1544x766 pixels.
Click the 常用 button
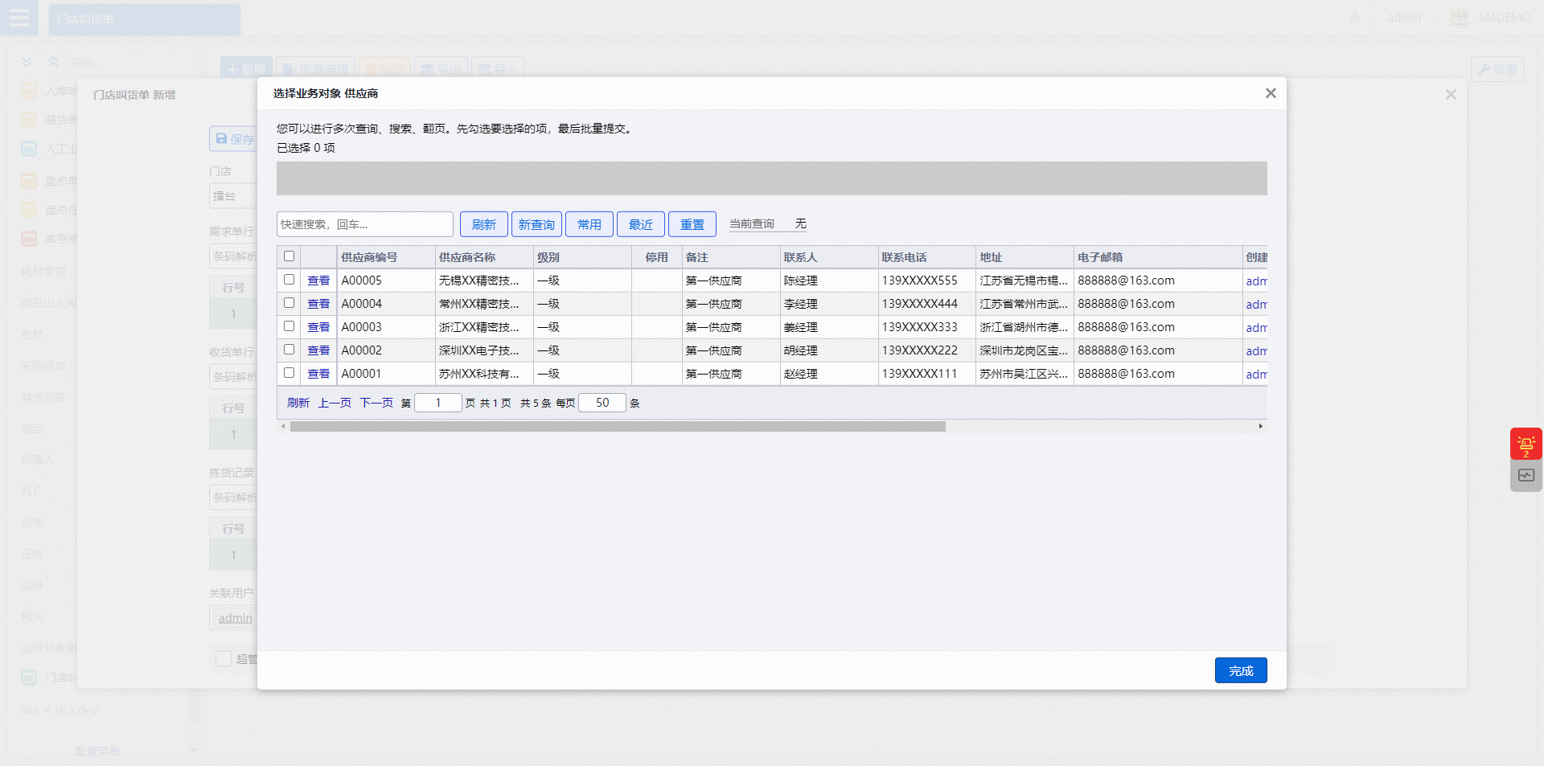589,224
